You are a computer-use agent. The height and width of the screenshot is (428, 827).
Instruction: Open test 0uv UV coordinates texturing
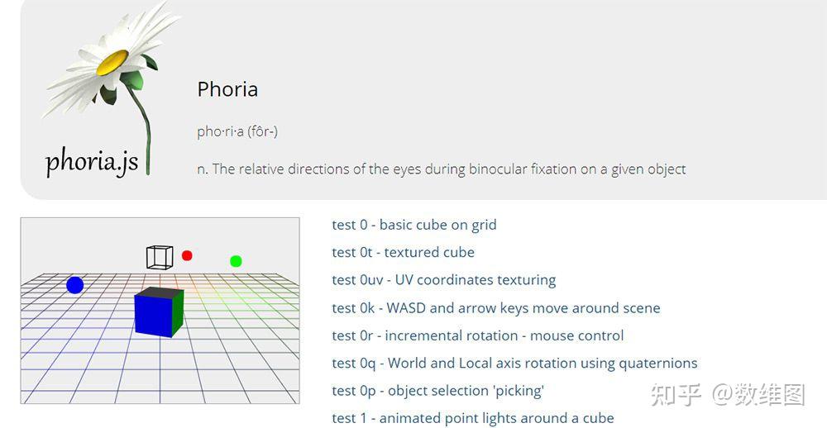point(444,280)
